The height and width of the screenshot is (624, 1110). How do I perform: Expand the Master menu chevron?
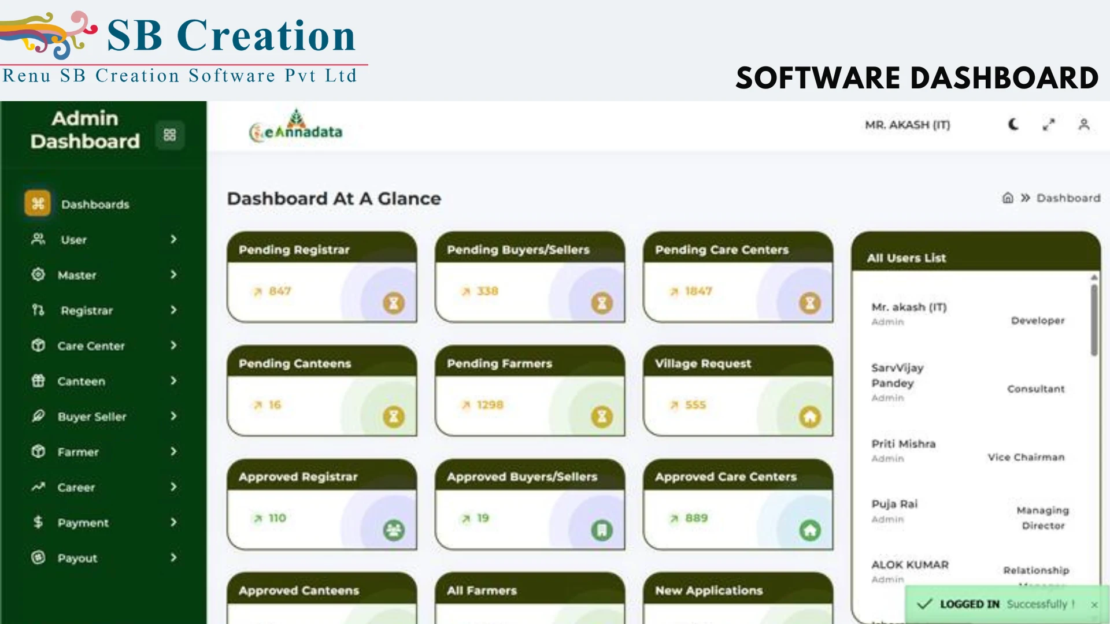tap(173, 274)
